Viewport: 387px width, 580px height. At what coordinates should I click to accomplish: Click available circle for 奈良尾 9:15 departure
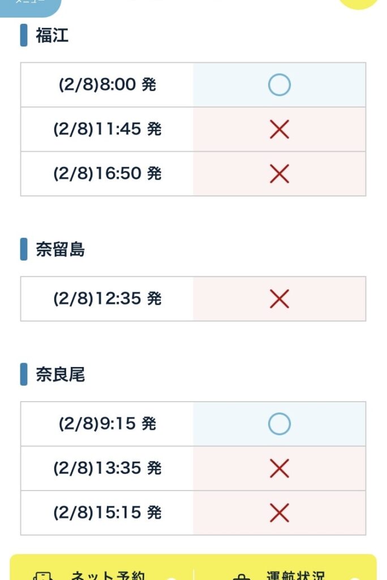pos(279,424)
